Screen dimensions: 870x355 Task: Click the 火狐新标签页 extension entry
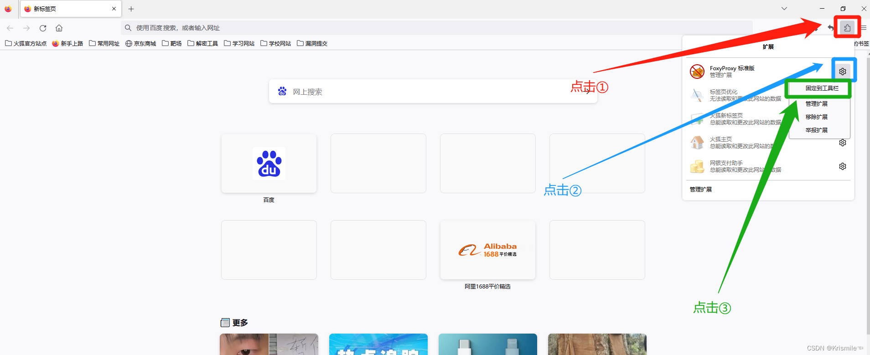(x=736, y=119)
